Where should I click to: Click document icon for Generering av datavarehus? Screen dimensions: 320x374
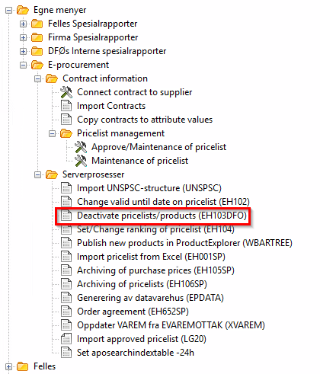[x=66, y=298]
